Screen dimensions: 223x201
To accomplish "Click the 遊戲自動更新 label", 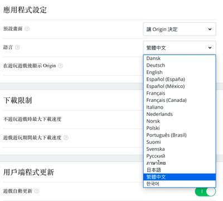I will (x=18, y=191).
